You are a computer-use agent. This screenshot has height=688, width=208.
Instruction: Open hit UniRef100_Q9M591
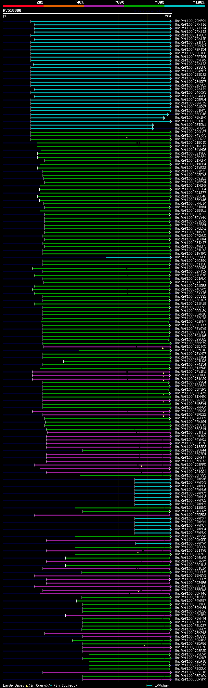tap(190, 21)
